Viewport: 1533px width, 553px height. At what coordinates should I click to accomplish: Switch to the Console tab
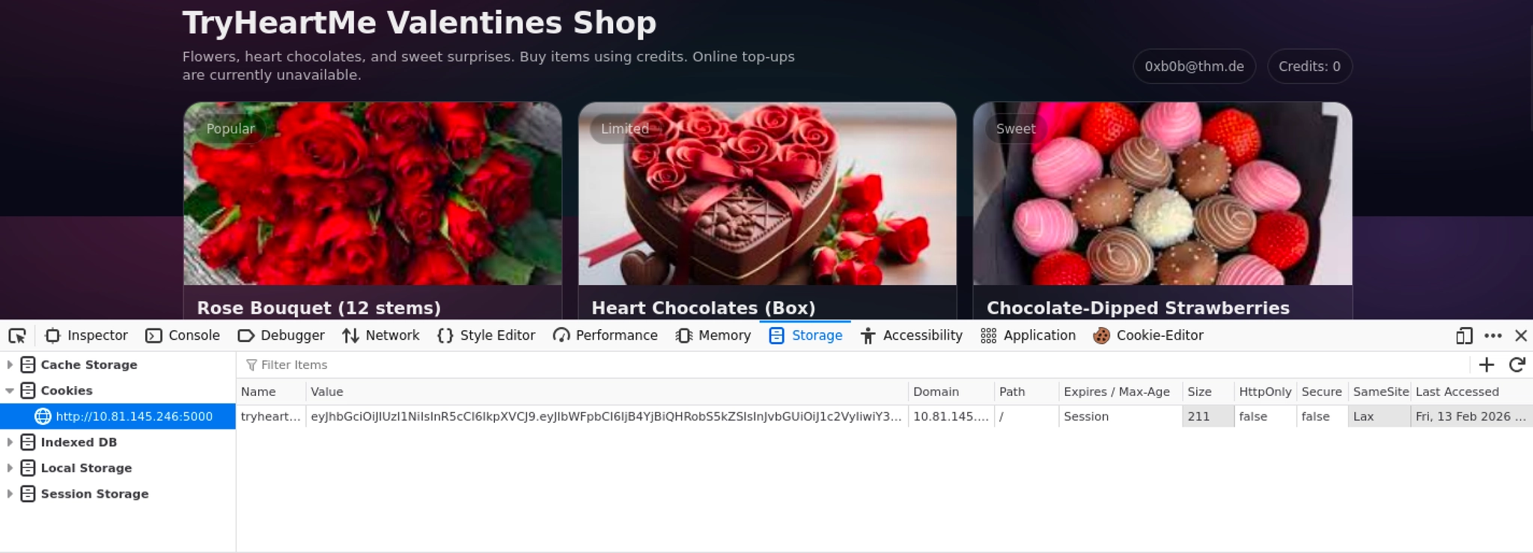tap(183, 336)
